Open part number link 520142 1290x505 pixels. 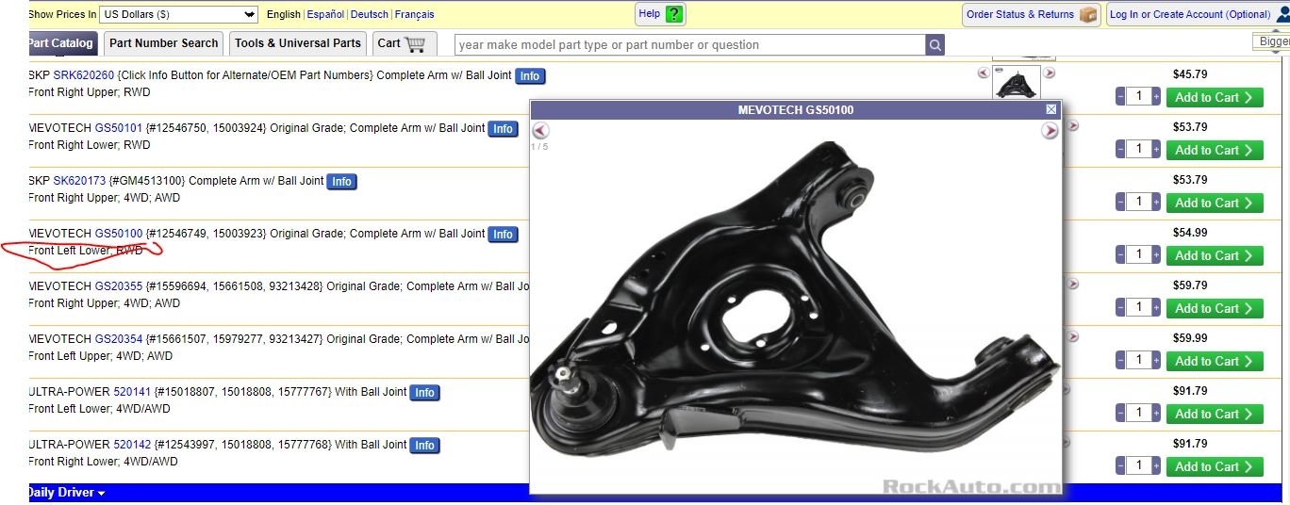coord(132,445)
